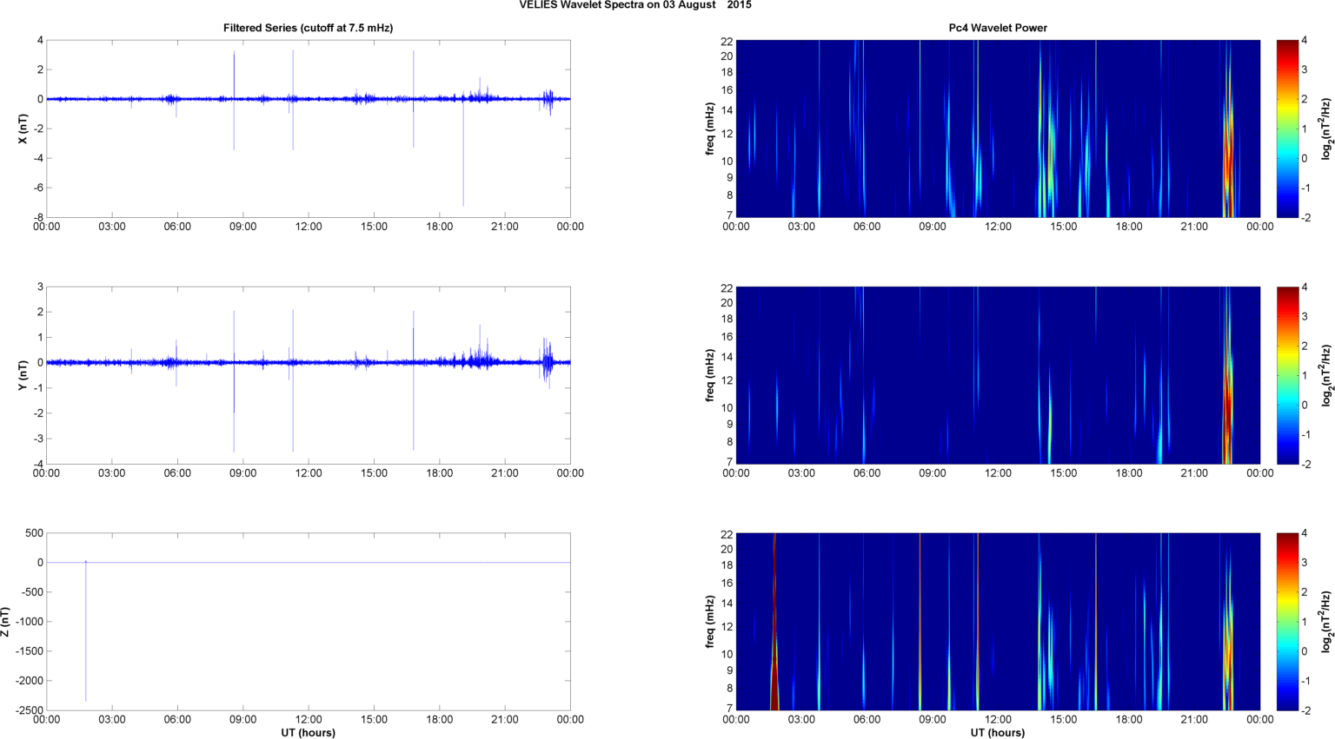
Task: Click the UT (hours) label under Z plot
Action: click(x=308, y=732)
